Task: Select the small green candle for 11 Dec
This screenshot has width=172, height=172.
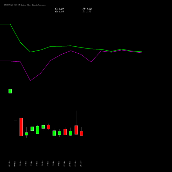Action: pyautogui.click(x=26, y=134)
